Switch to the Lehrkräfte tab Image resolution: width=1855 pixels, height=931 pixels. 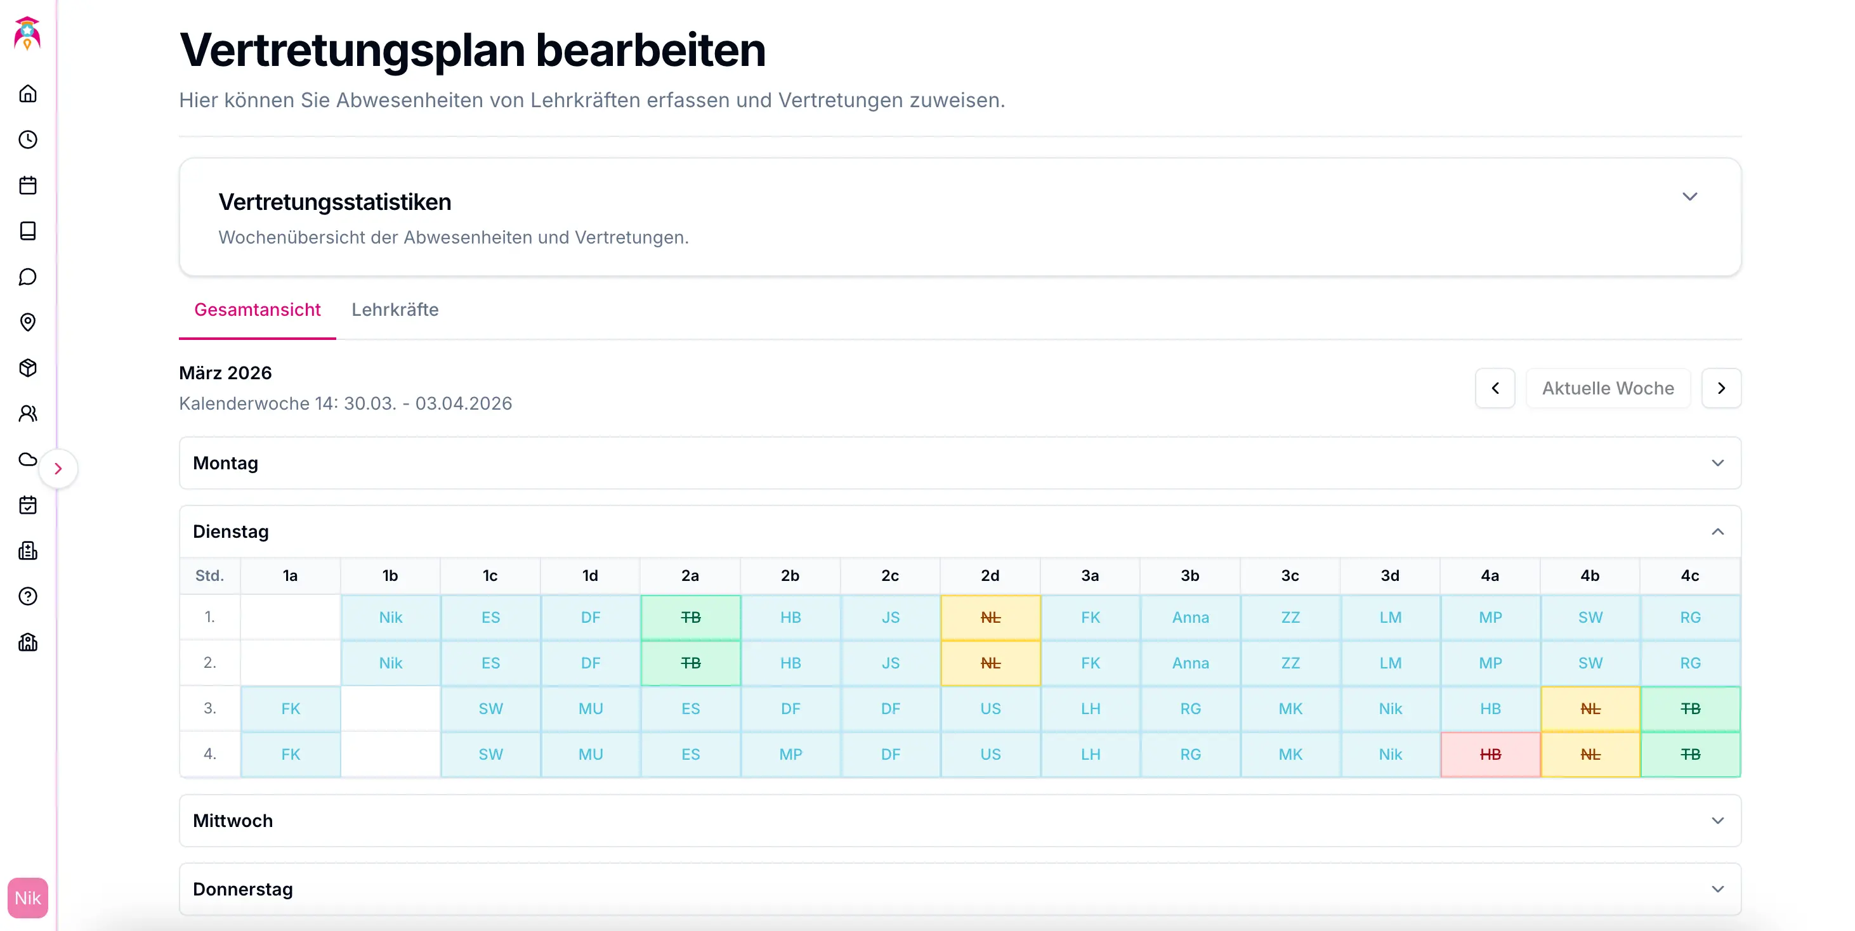coord(395,309)
